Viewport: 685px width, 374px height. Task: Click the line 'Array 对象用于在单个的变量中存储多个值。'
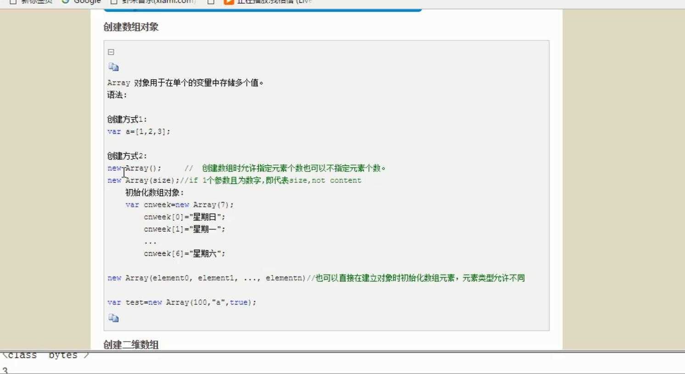185,83
